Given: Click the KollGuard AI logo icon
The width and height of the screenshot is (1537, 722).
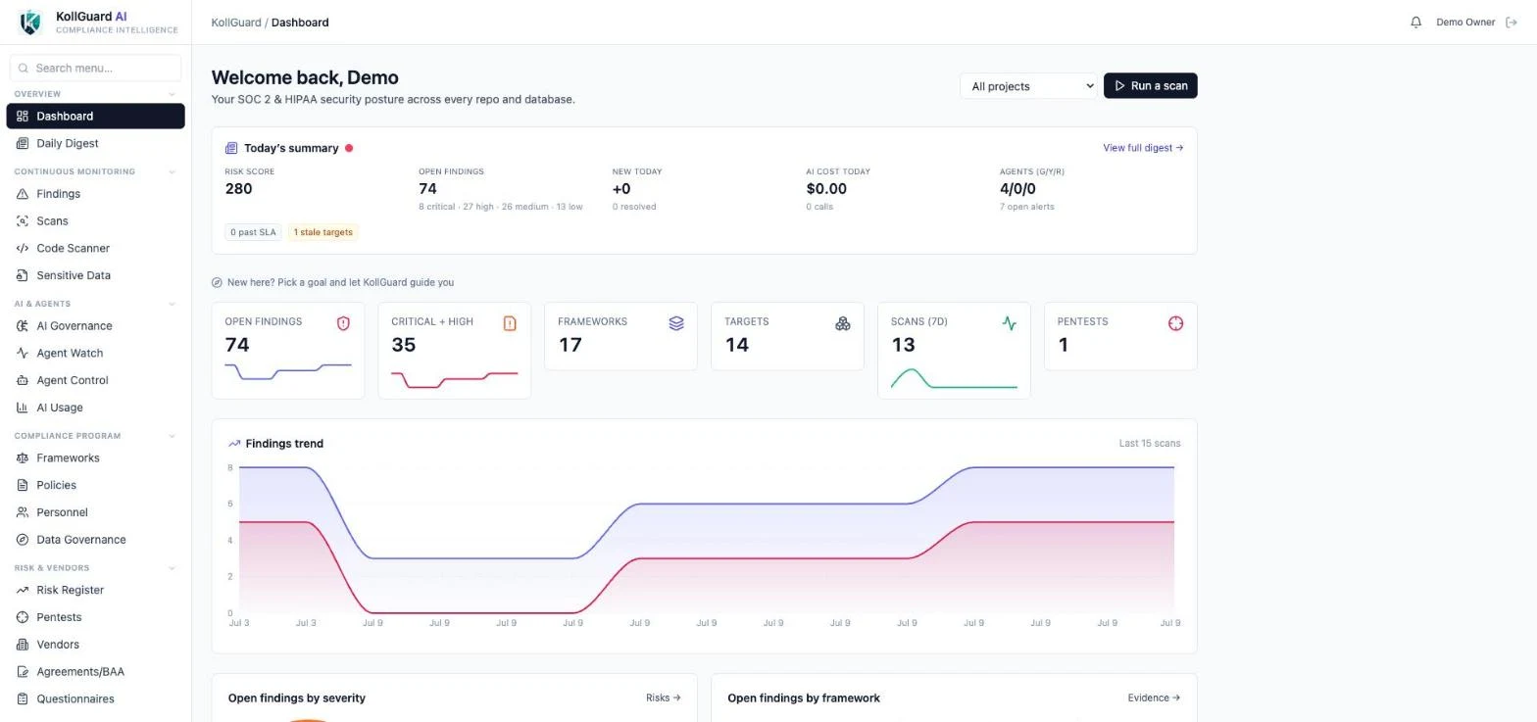Looking at the screenshot, I should 30,22.
